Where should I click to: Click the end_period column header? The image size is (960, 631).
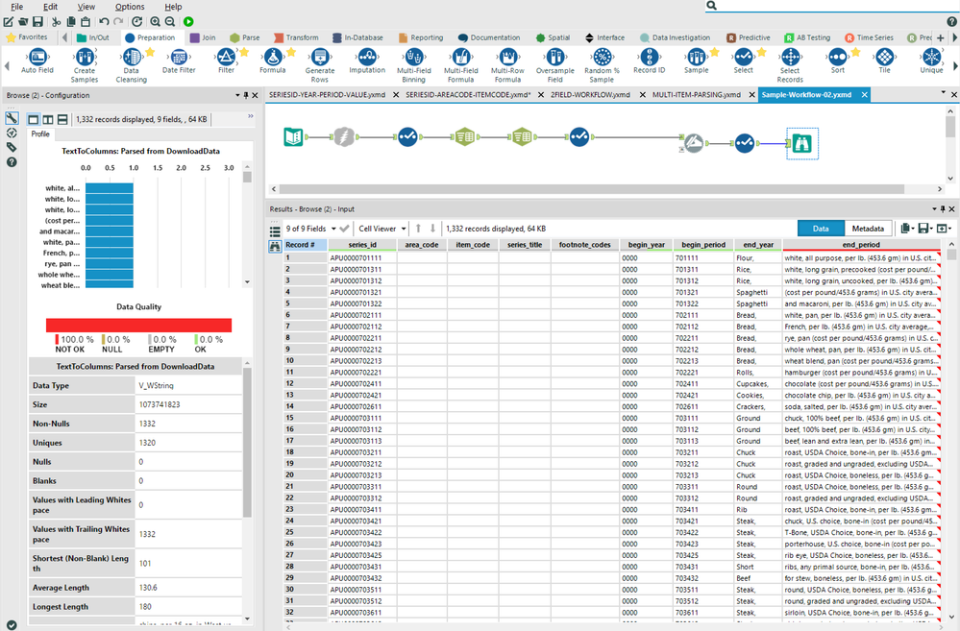point(860,245)
